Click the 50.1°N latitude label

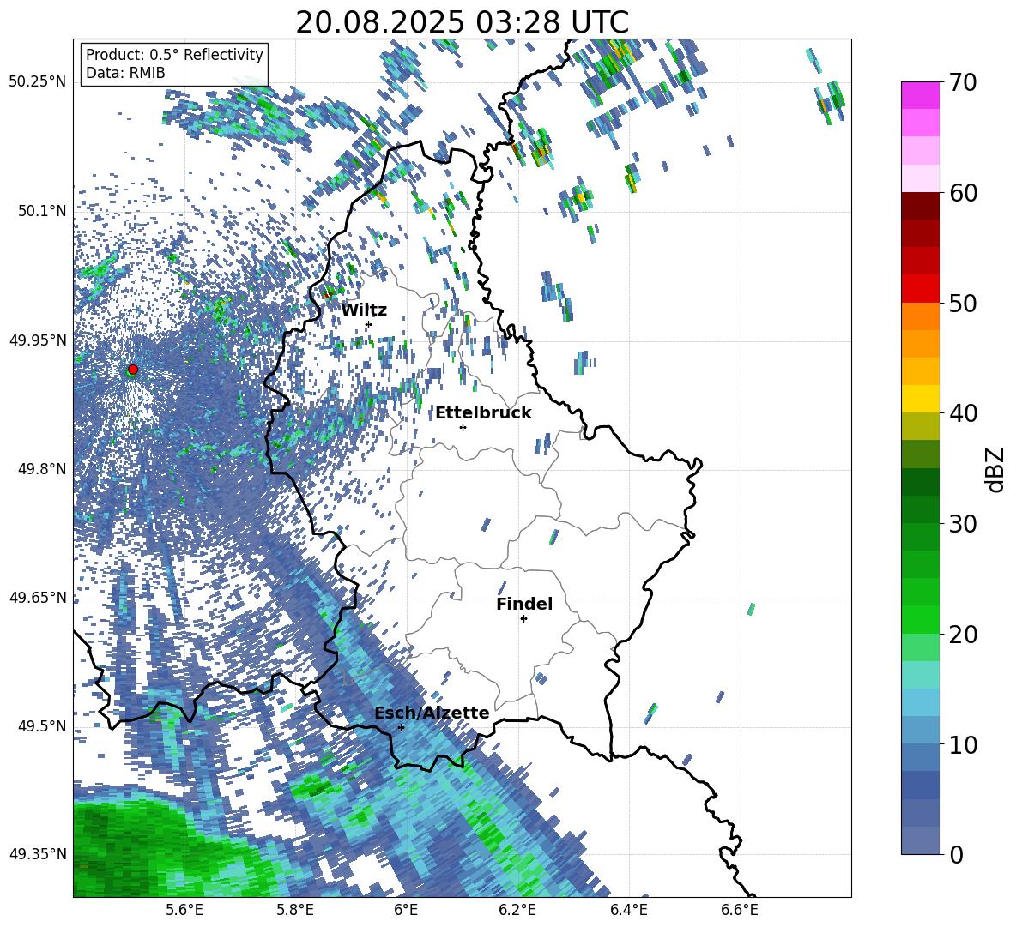(x=41, y=212)
